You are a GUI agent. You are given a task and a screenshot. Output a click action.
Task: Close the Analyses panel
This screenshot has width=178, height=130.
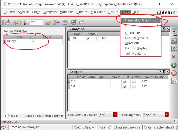[x=168, y=29]
